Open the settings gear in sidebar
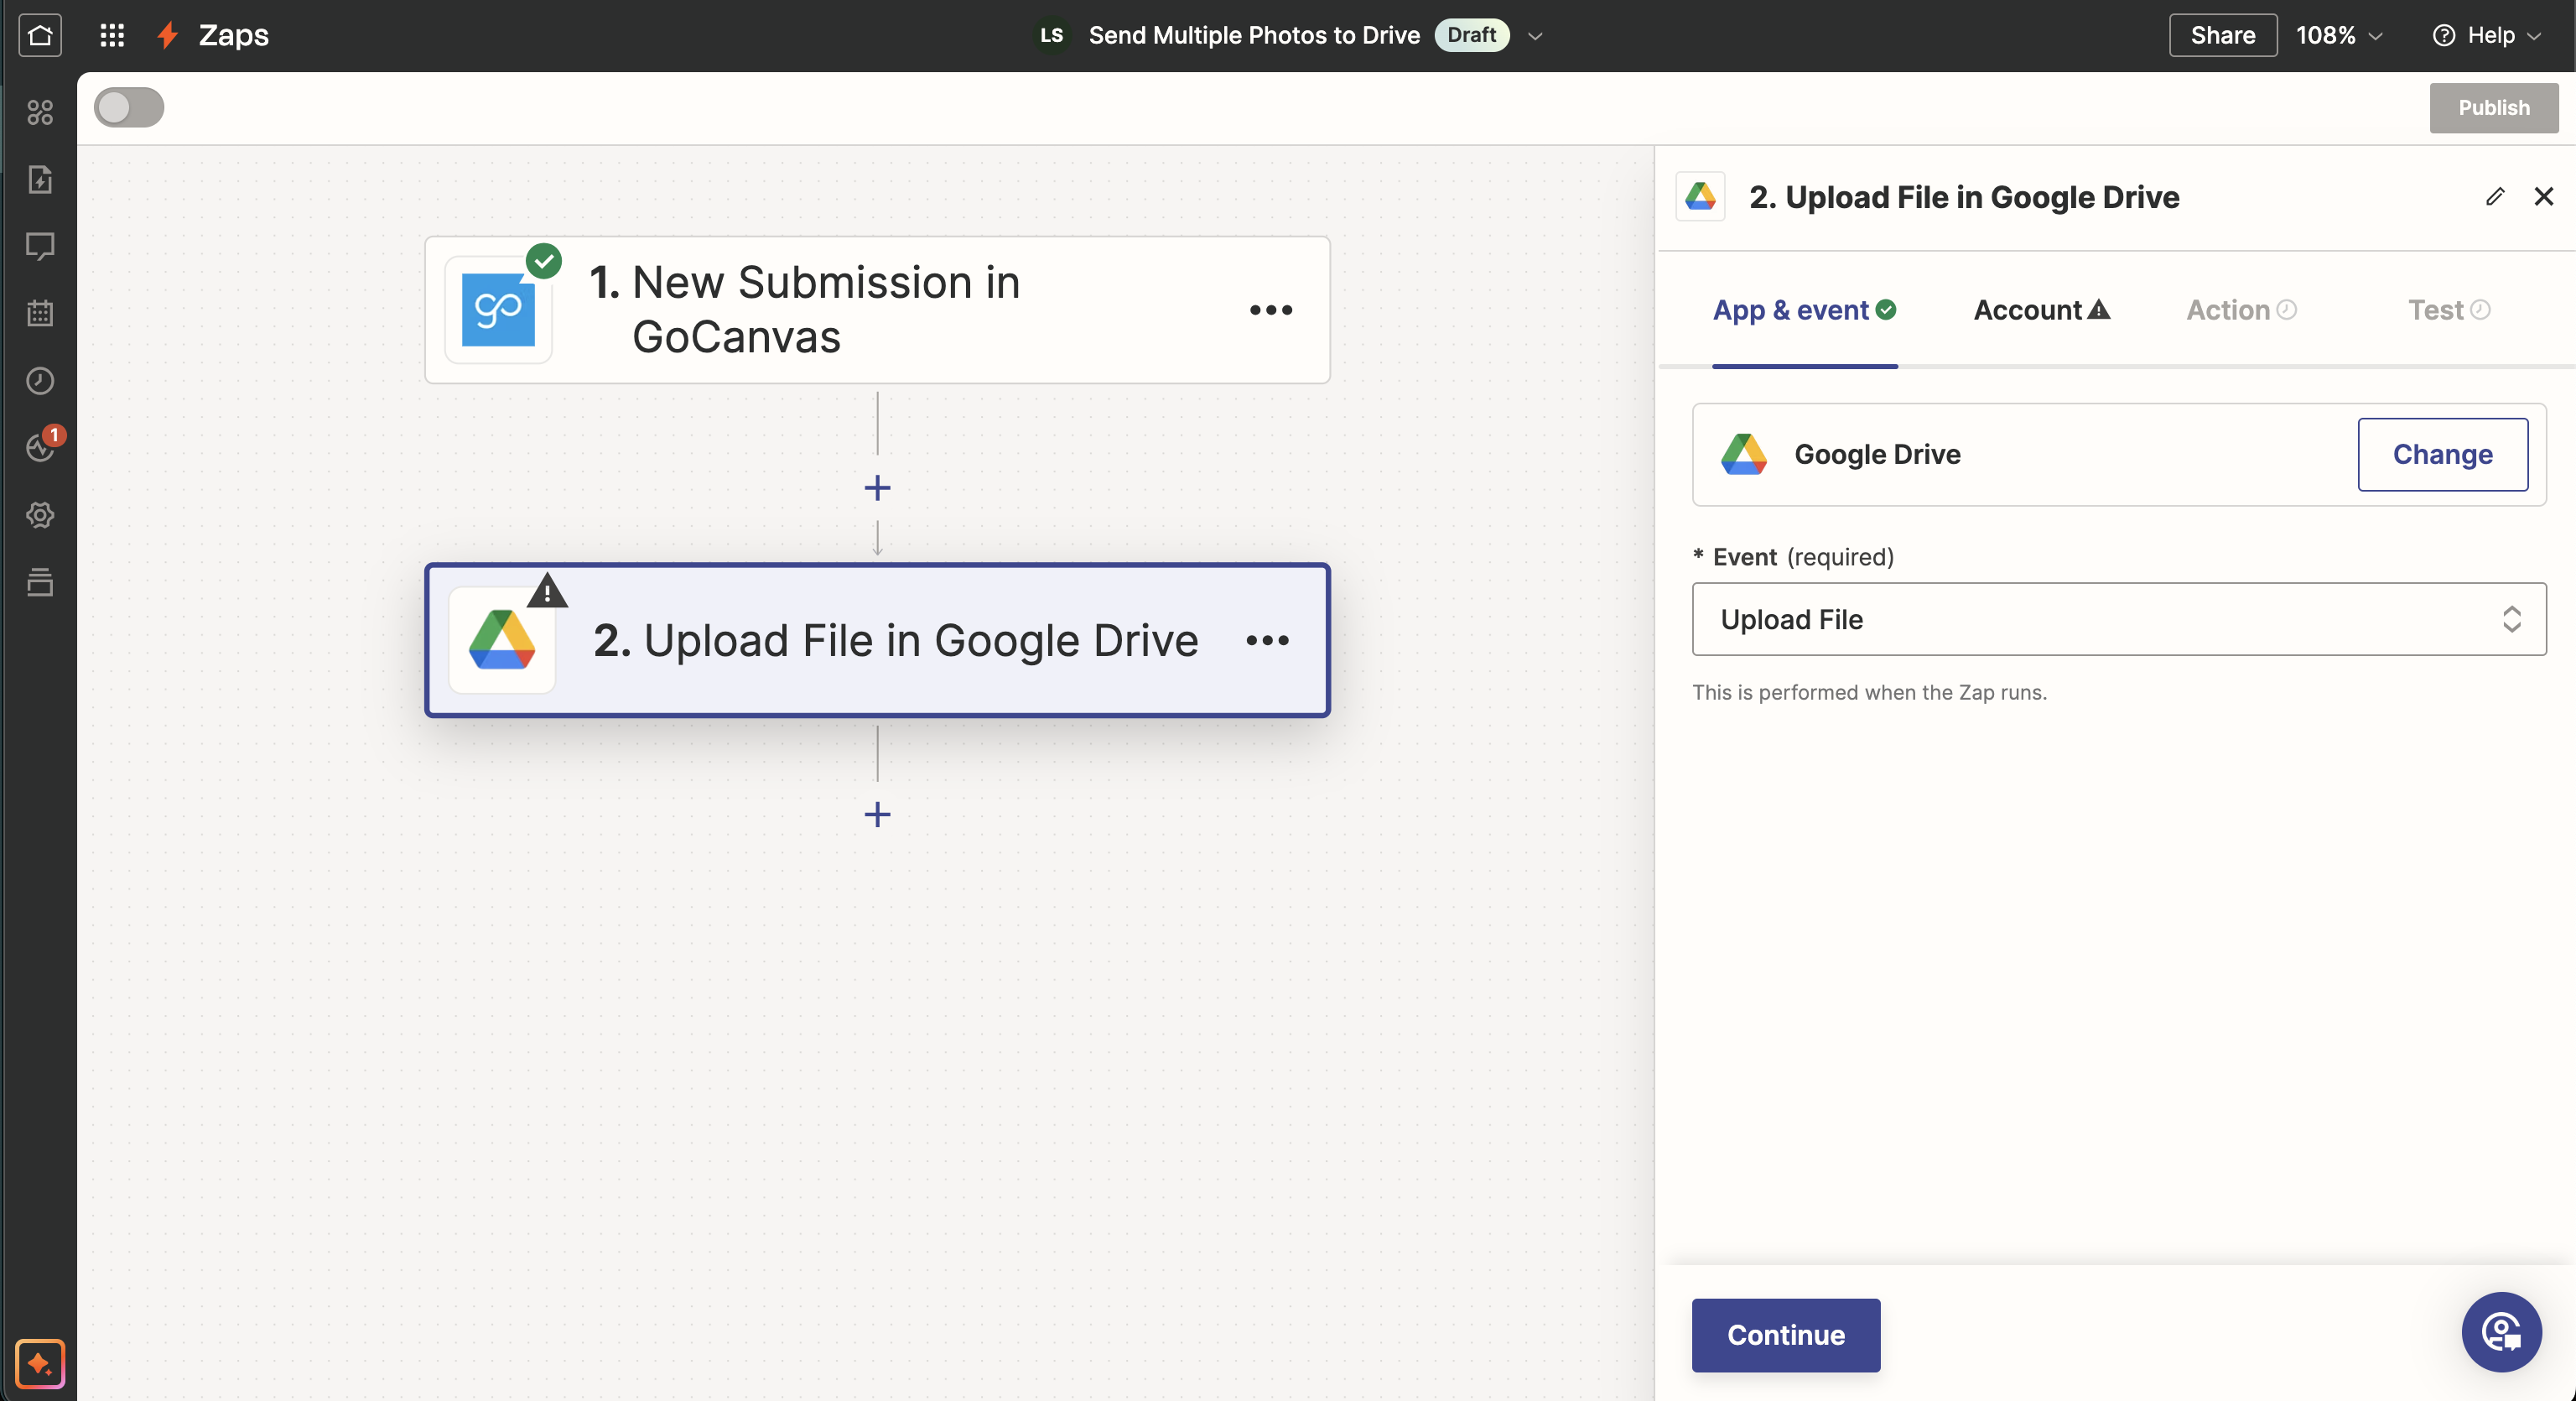2576x1401 pixels. pyautogui.click(x=40, y=514)
